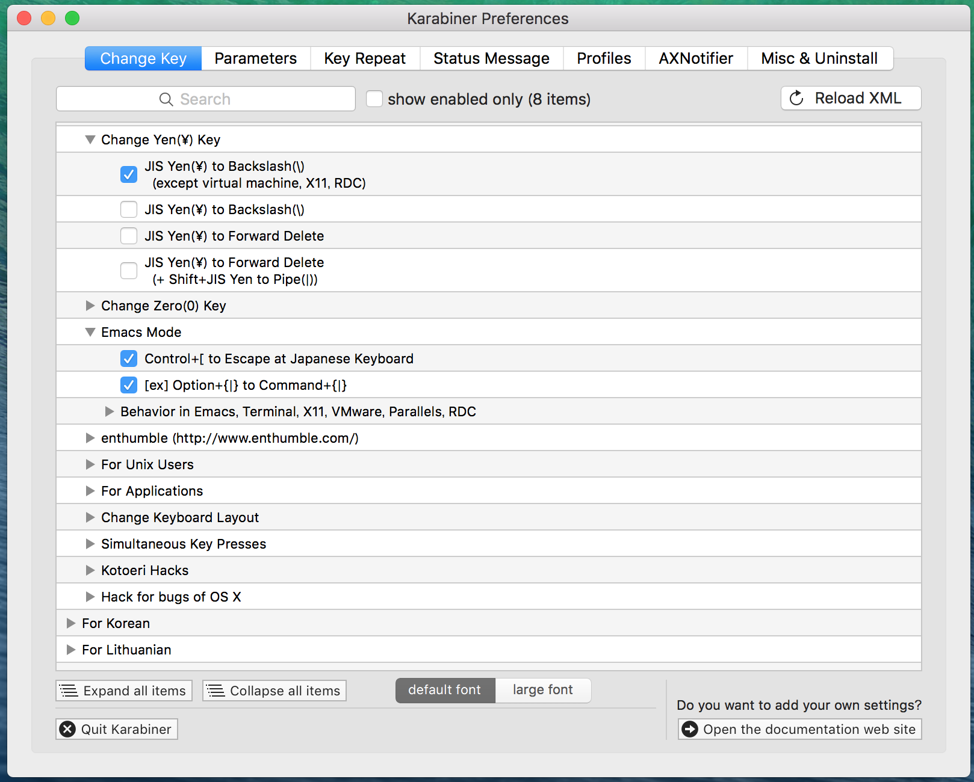Collapse the Change Yen(¥) Key section
974x782 pixels.
[x=90, y=140]
